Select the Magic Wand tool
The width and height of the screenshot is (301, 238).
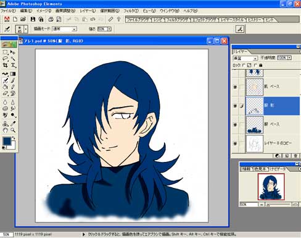click(x=13, y=59)
